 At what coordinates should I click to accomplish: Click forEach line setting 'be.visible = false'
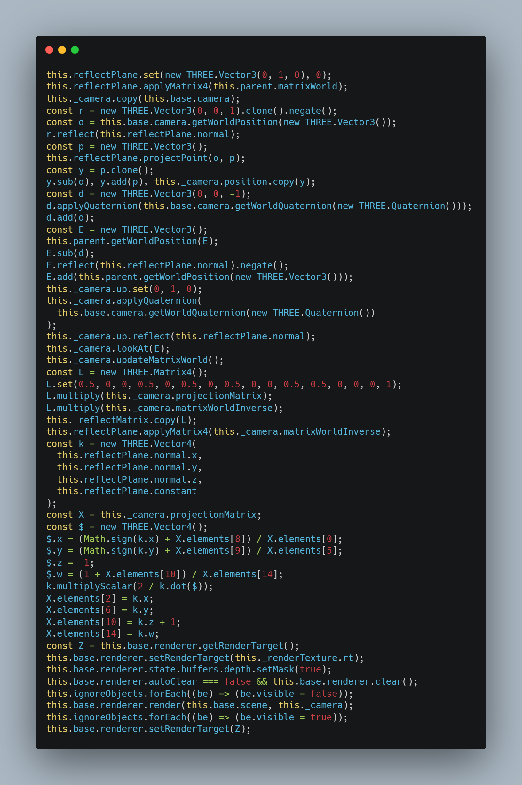tap(199, 694)
